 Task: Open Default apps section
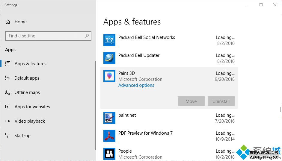tap(27, 78)
